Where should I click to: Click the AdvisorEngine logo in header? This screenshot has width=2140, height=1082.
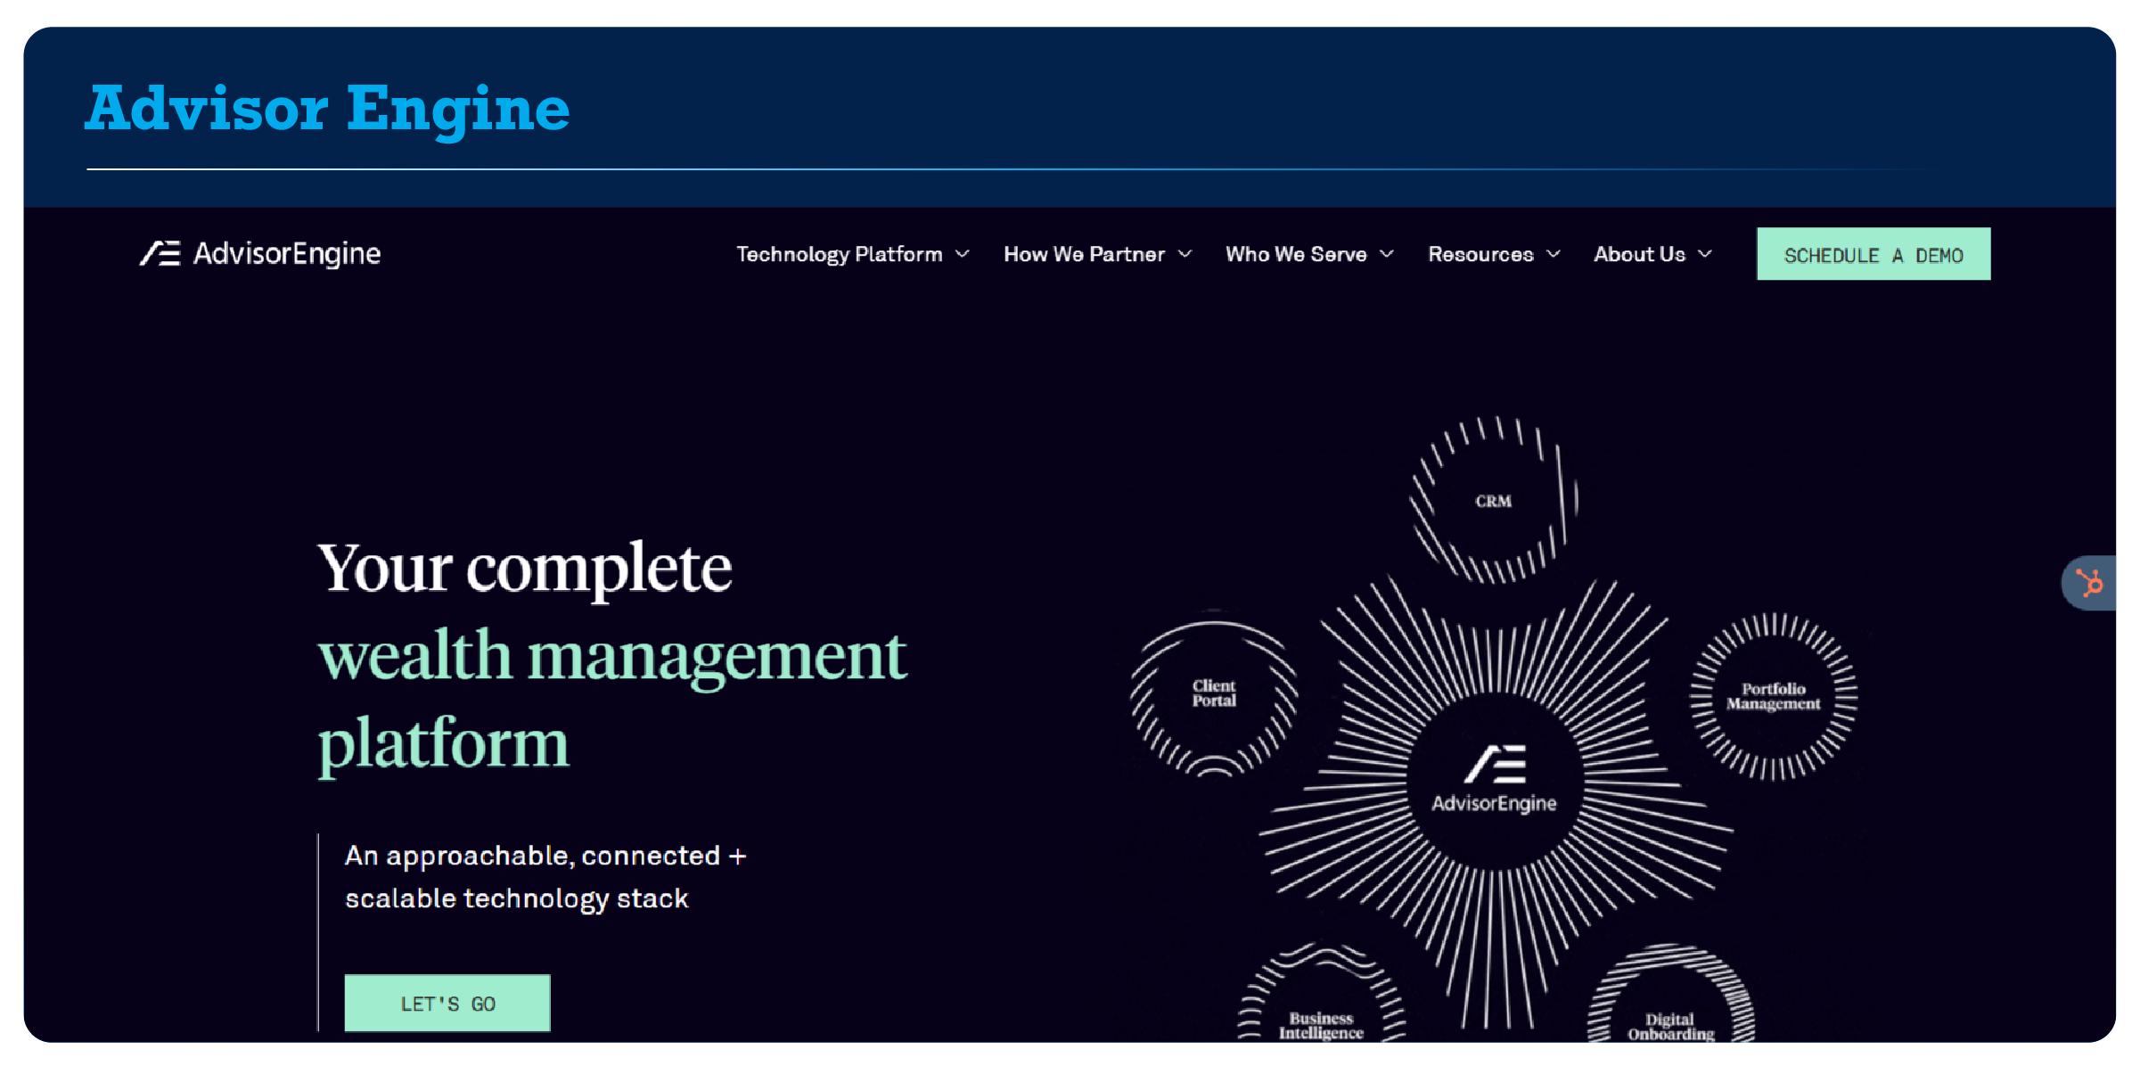coord(260,254)
